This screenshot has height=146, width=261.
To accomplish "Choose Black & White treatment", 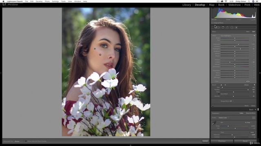I will pyautogui.click(x=251, y=113).
